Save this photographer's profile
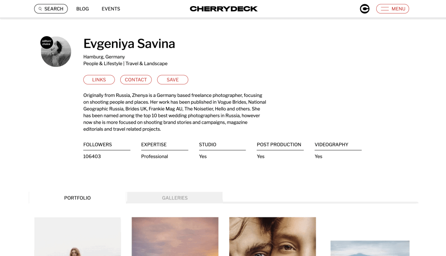Screen dimensions: 446x256 (172, 80)
